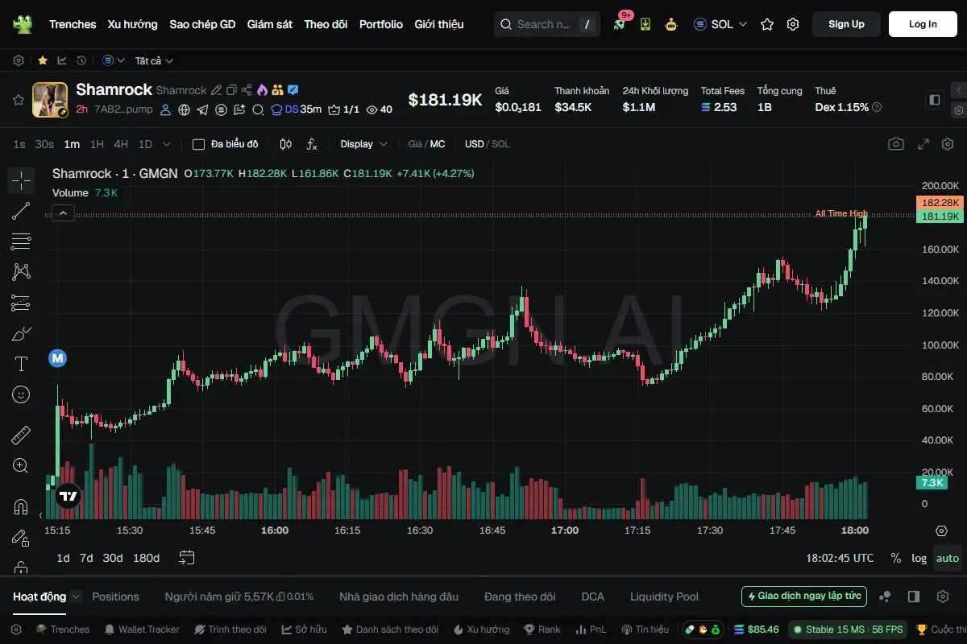This screenshot has width=967, height=644.
Task: Set the 1H chart interval
Action: [97, 144]
